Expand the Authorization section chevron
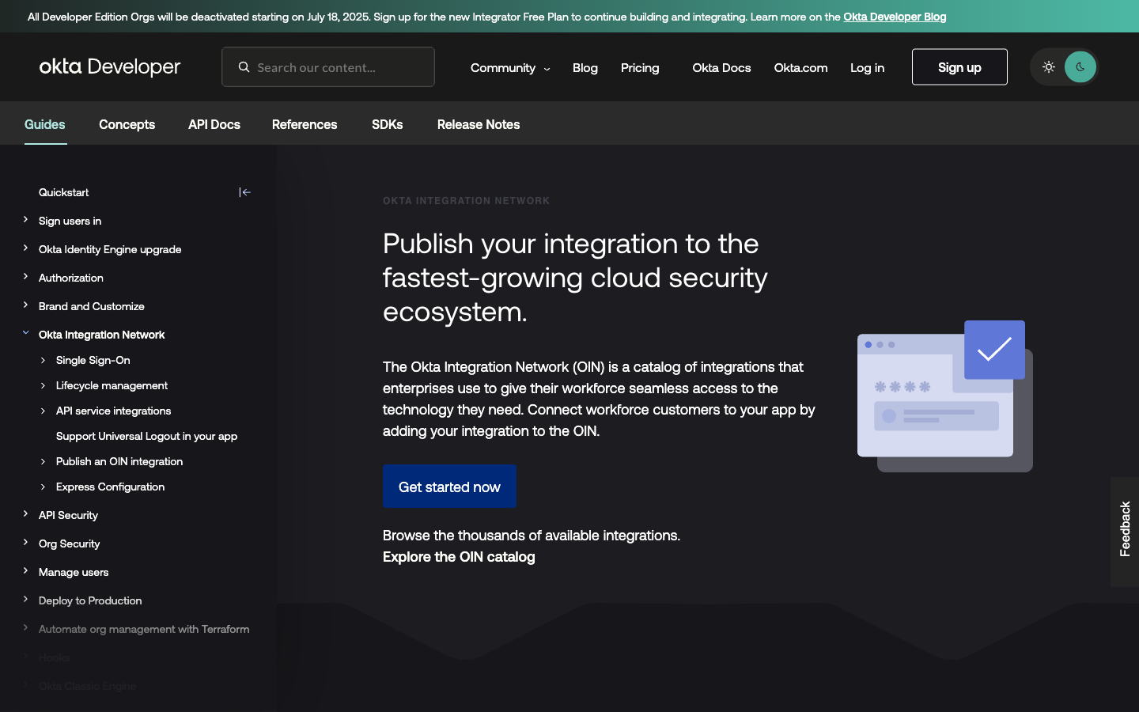 pyautogui.click(x=25, y=277)
